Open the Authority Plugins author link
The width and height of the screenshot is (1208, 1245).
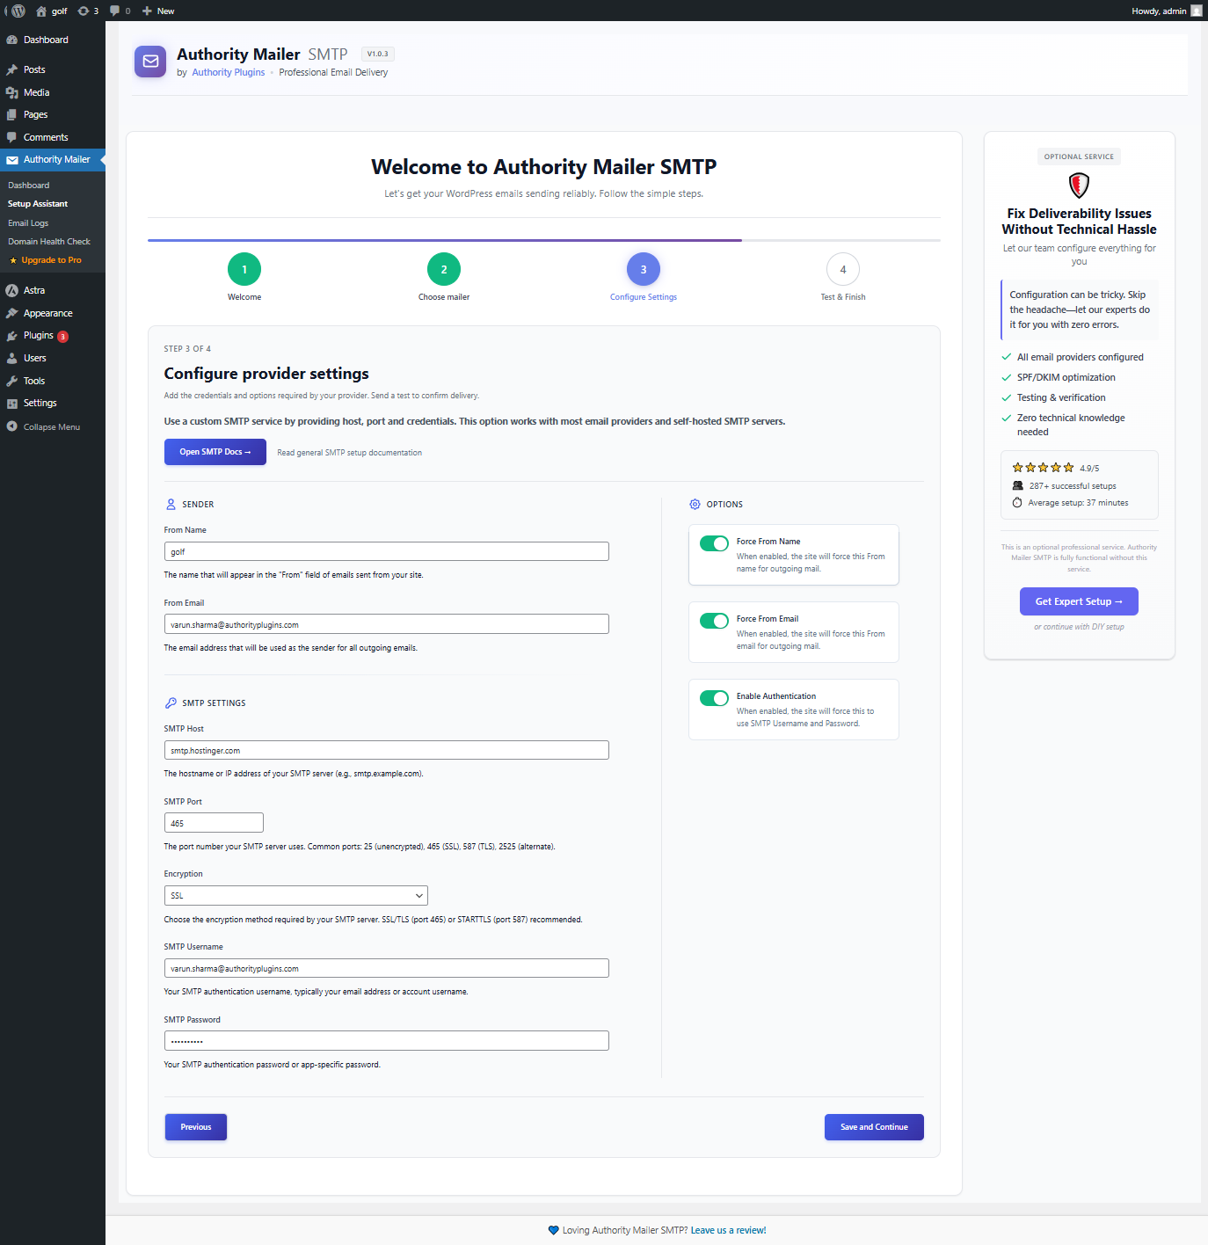coord(229,73)
